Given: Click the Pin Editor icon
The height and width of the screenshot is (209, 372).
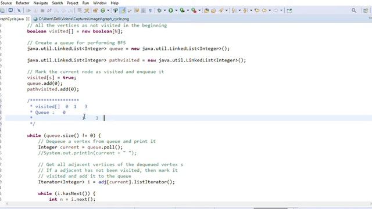Looking at the screenshot, I should [289, 10].
